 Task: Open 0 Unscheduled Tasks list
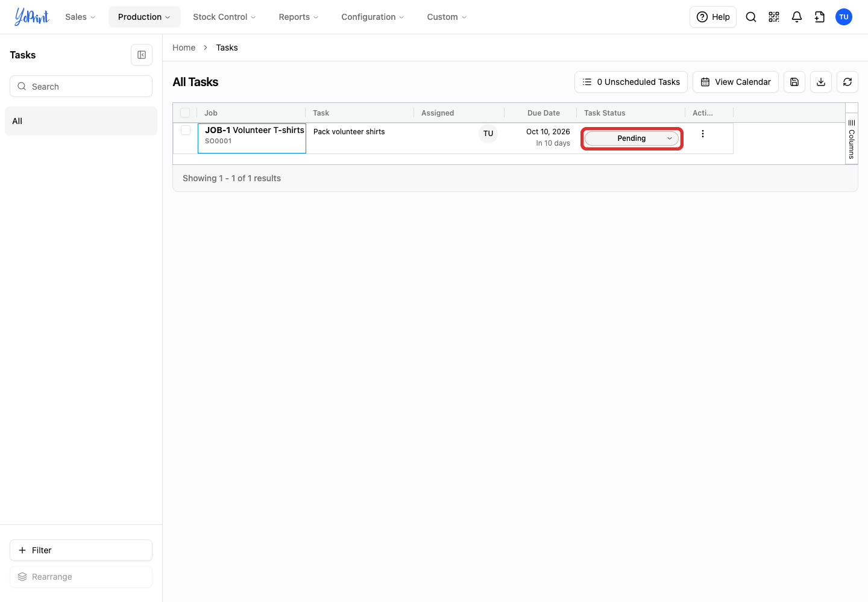pyautogui.click(x=631, y=82)
